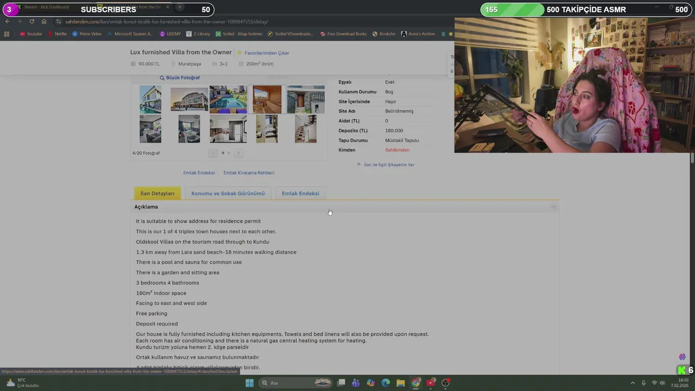
Task: Open the UDEMY bookmark
Action: tap(170, 34)
